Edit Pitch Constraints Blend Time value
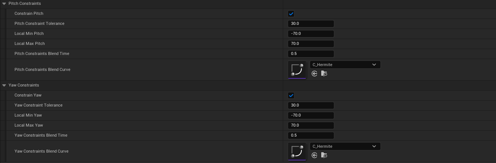 311,54
